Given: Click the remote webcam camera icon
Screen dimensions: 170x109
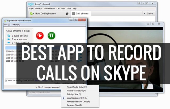Looking at the screenshot, I should pos(9,43).
